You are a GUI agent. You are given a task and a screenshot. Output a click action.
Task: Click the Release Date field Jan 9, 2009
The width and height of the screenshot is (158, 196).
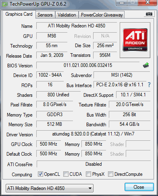pos(52,55)
